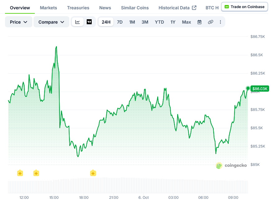Expand the Compare dropdown
The width and height of the screenshot is (271, 201).
click(x=51, y=22)
